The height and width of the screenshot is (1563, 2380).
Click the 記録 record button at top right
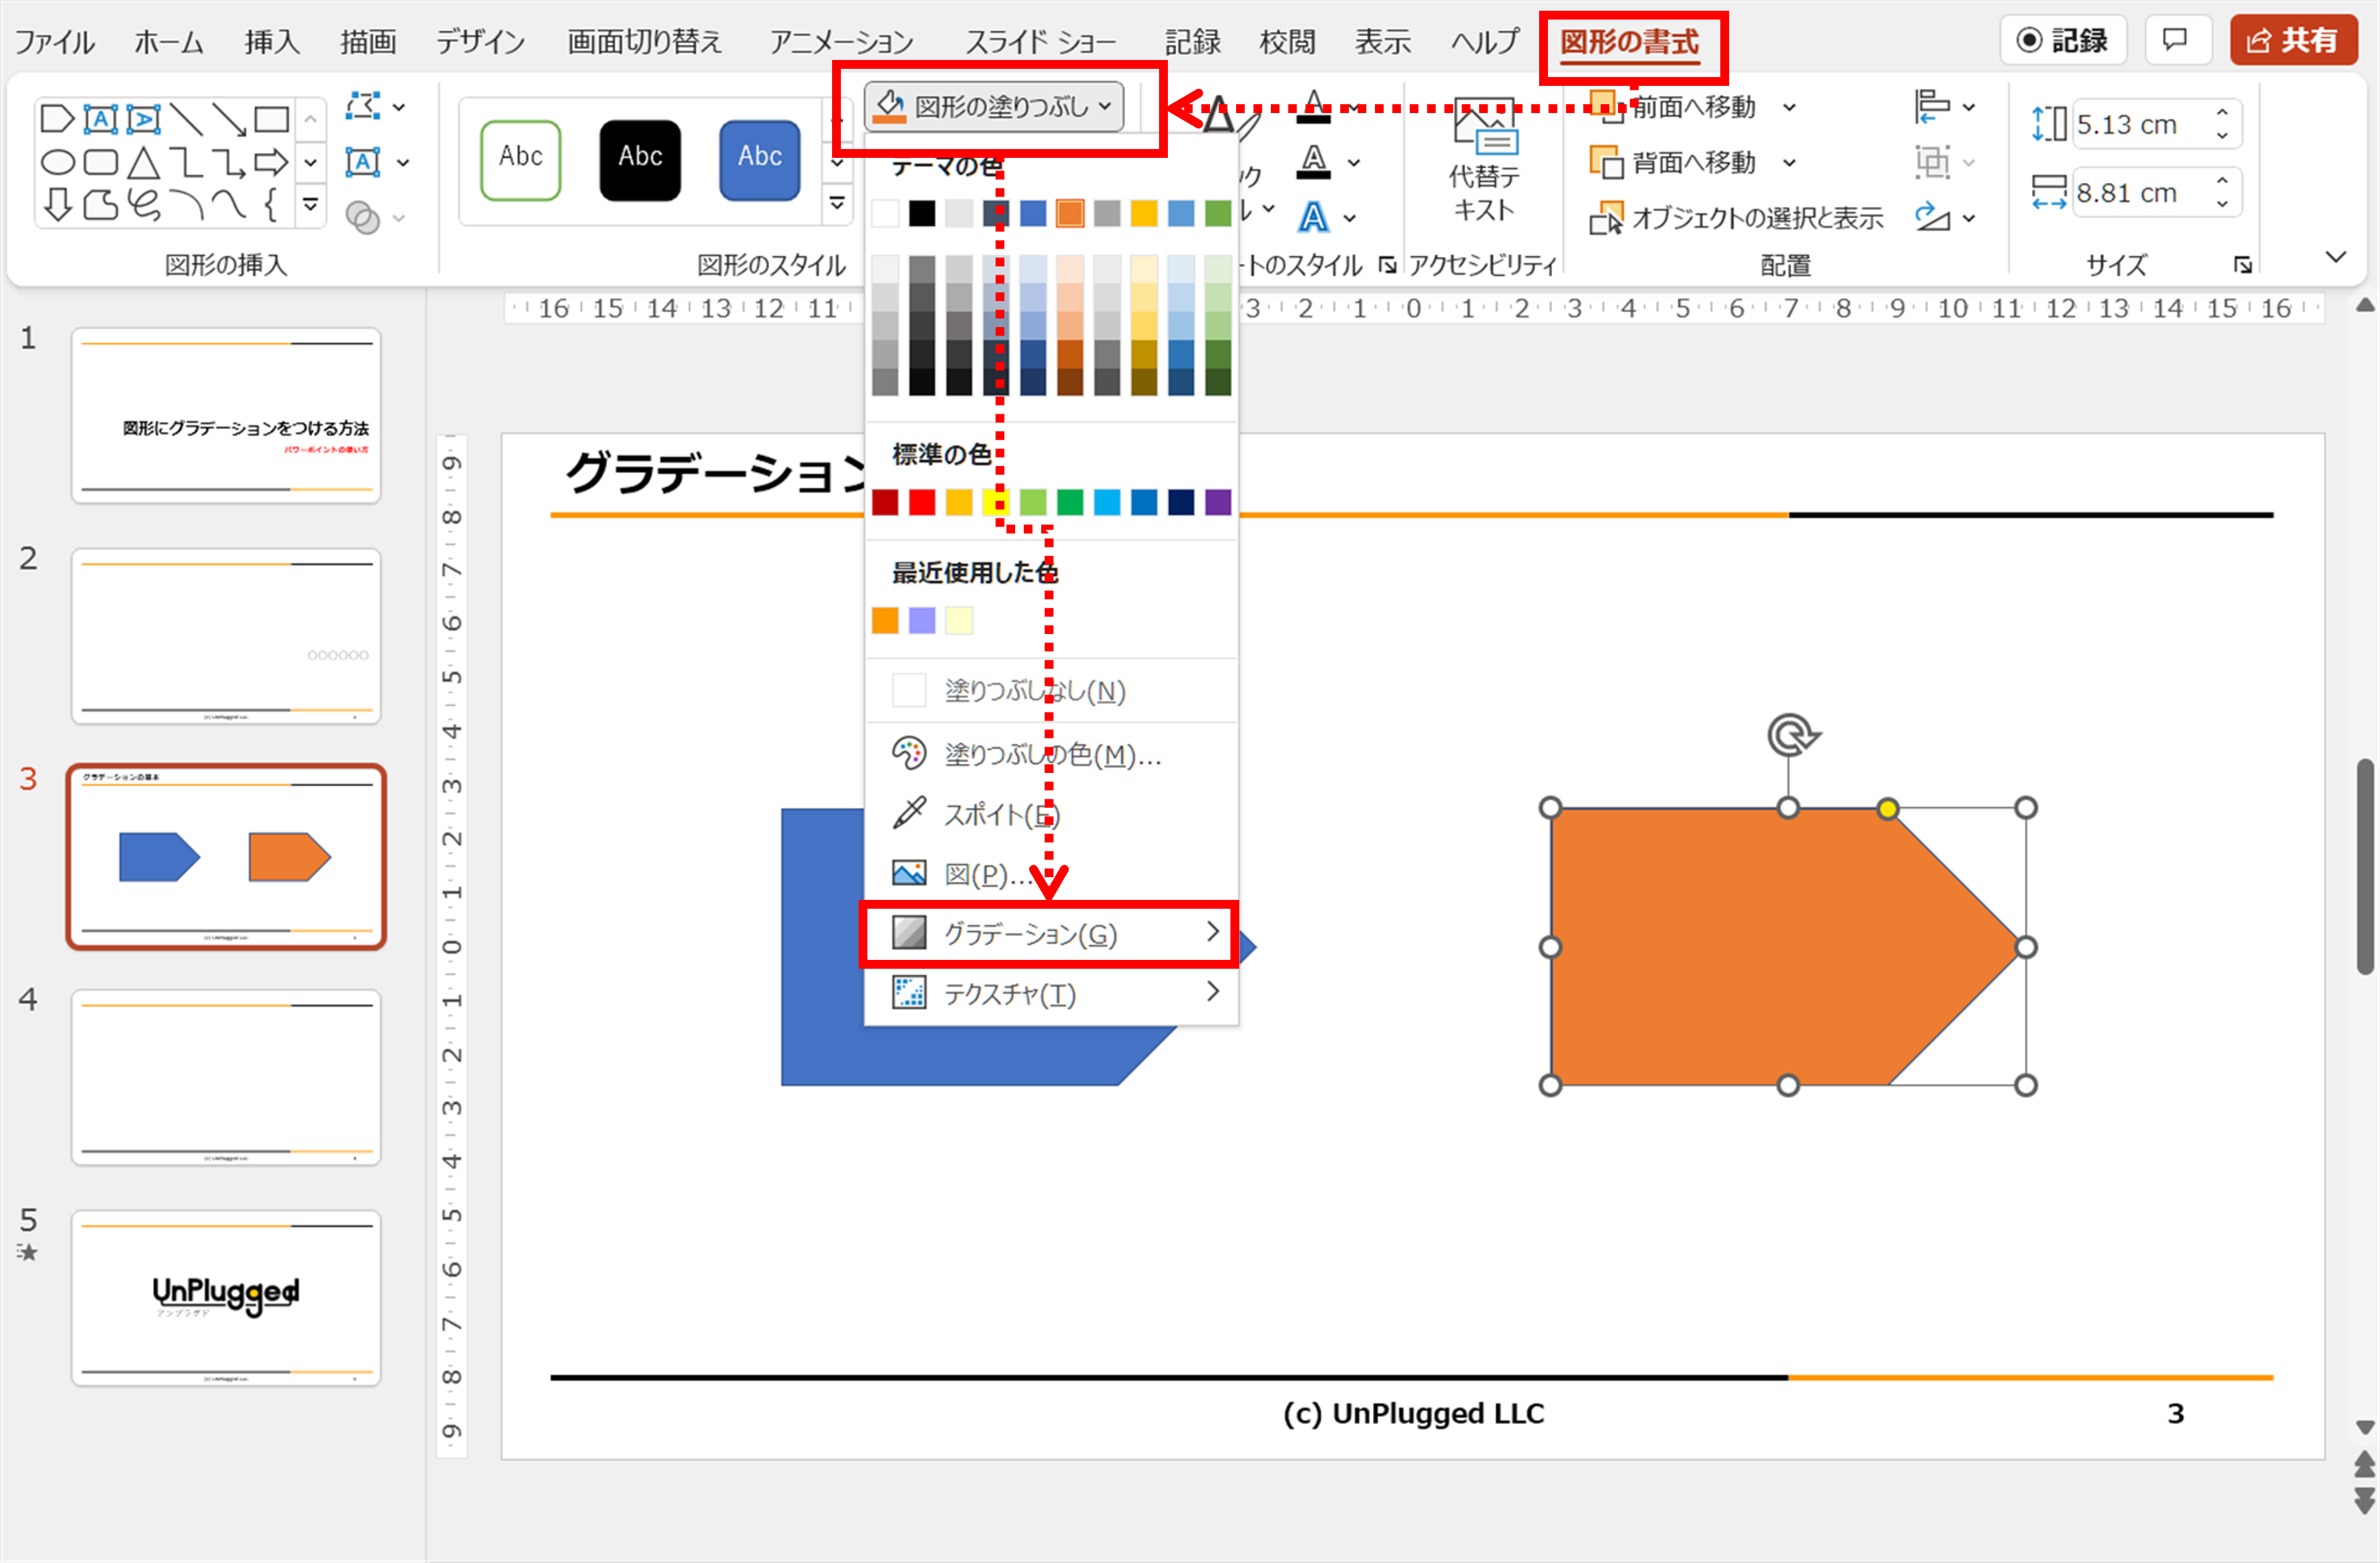(2062, 40)
